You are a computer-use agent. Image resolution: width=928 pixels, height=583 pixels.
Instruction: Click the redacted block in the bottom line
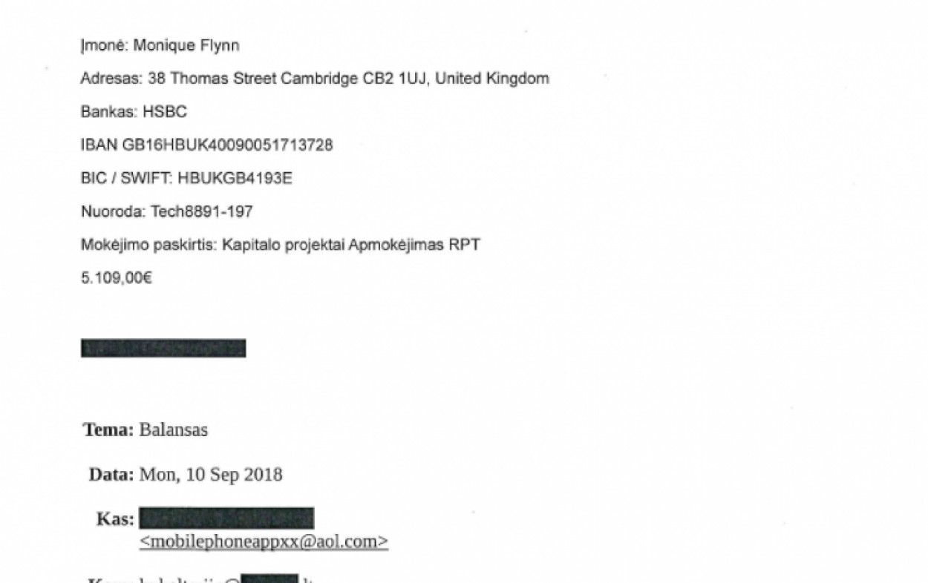tap(269, 579)
